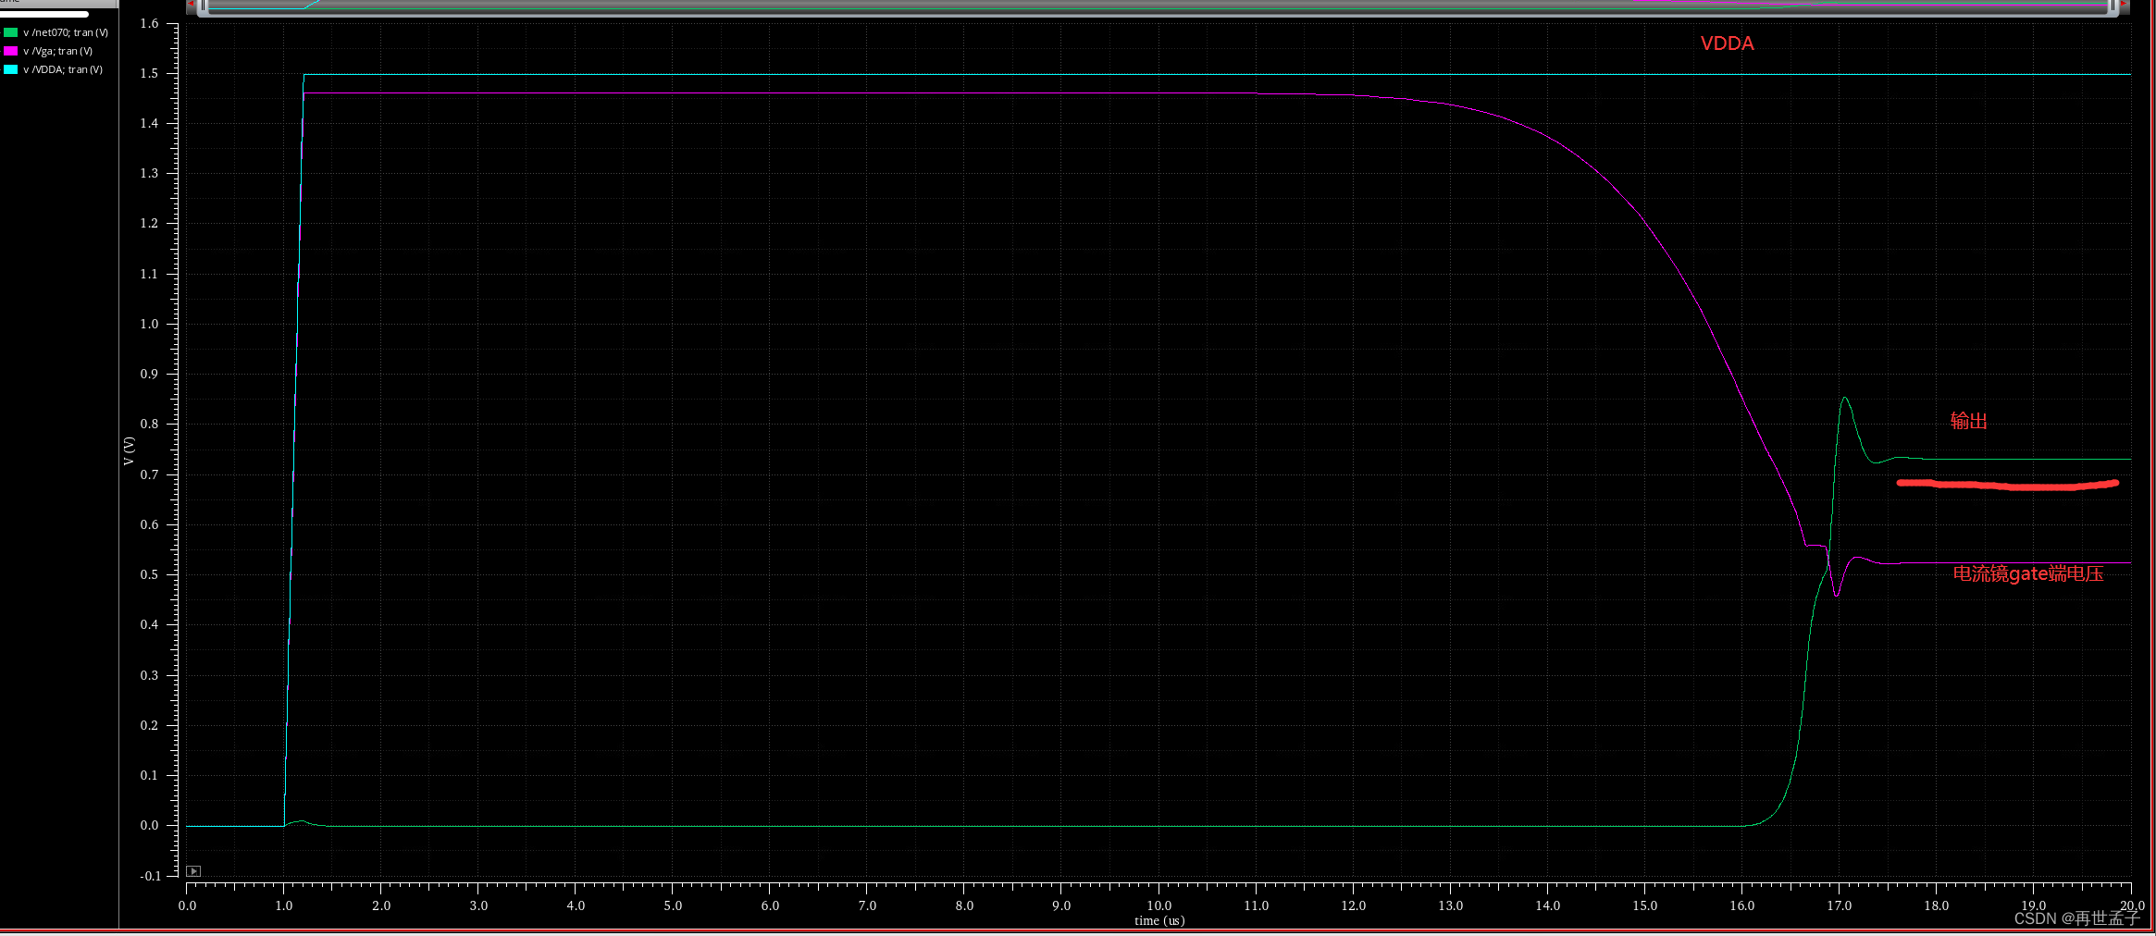
Task: Click the red right arrow on the overview strip
Action: coord(2125,5)
